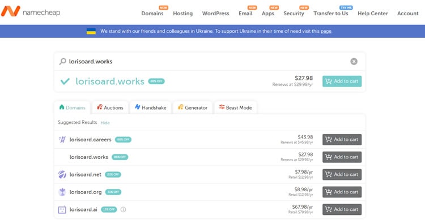Image resolution: width=425 pixels, height=220 pixels.
Task: Open the Domains tab
Action: point(72,107)
